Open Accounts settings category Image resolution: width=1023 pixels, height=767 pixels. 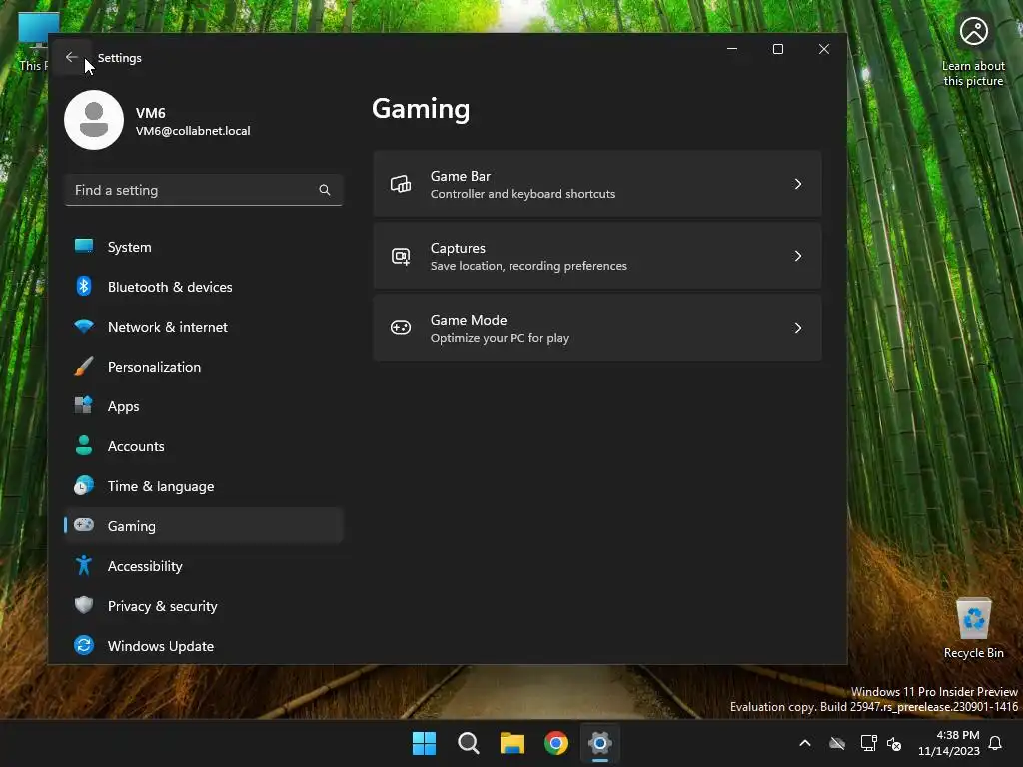point(204,446)
